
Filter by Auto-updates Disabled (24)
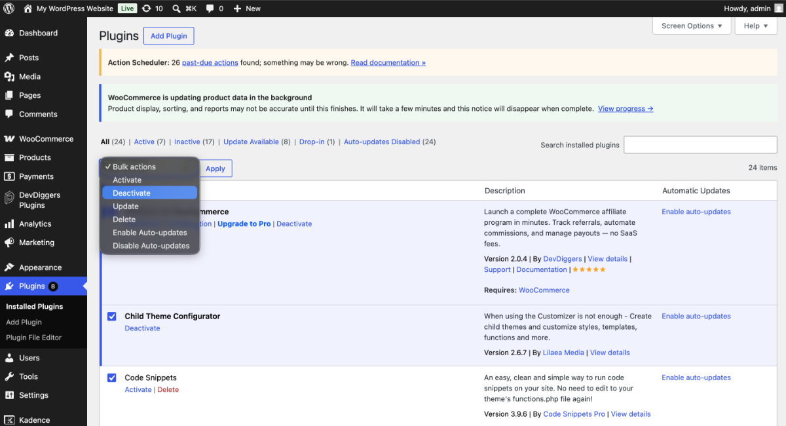coord(390,142)
